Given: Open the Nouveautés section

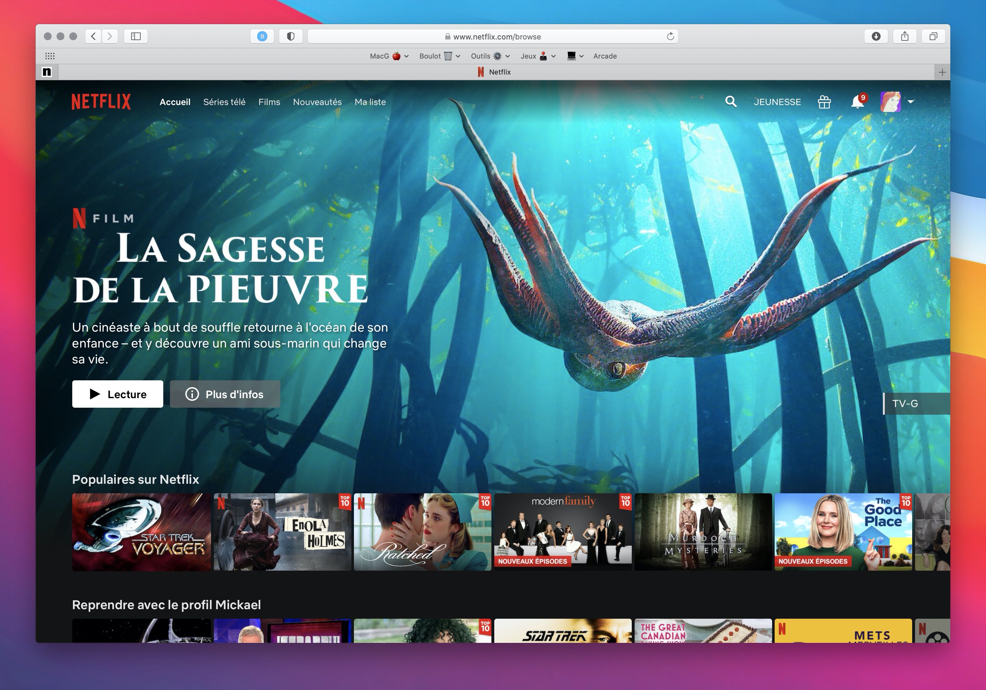Looking at the screenshot, I should pyautogui.click(x=317, y=102).
